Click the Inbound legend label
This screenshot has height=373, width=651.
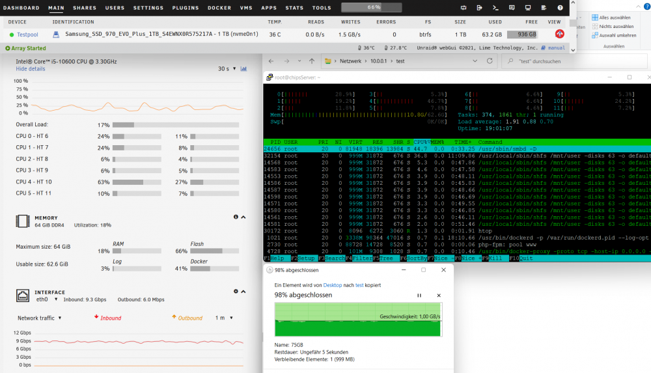[107, 318]
